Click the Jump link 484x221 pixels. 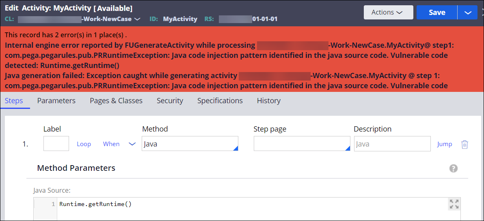[444, 144]
